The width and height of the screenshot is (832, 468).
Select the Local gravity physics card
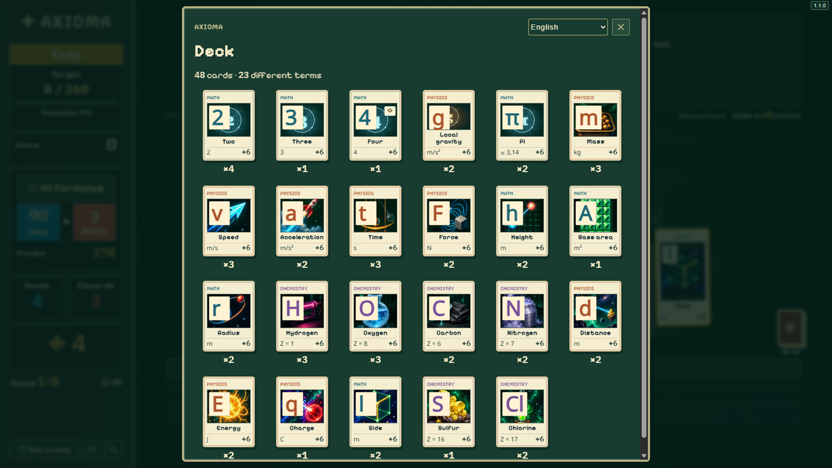point(448,125)
